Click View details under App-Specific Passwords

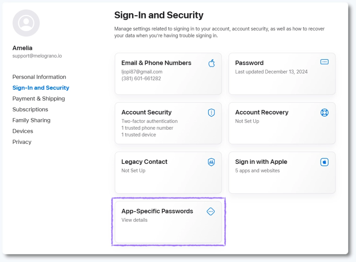point(134,220)
